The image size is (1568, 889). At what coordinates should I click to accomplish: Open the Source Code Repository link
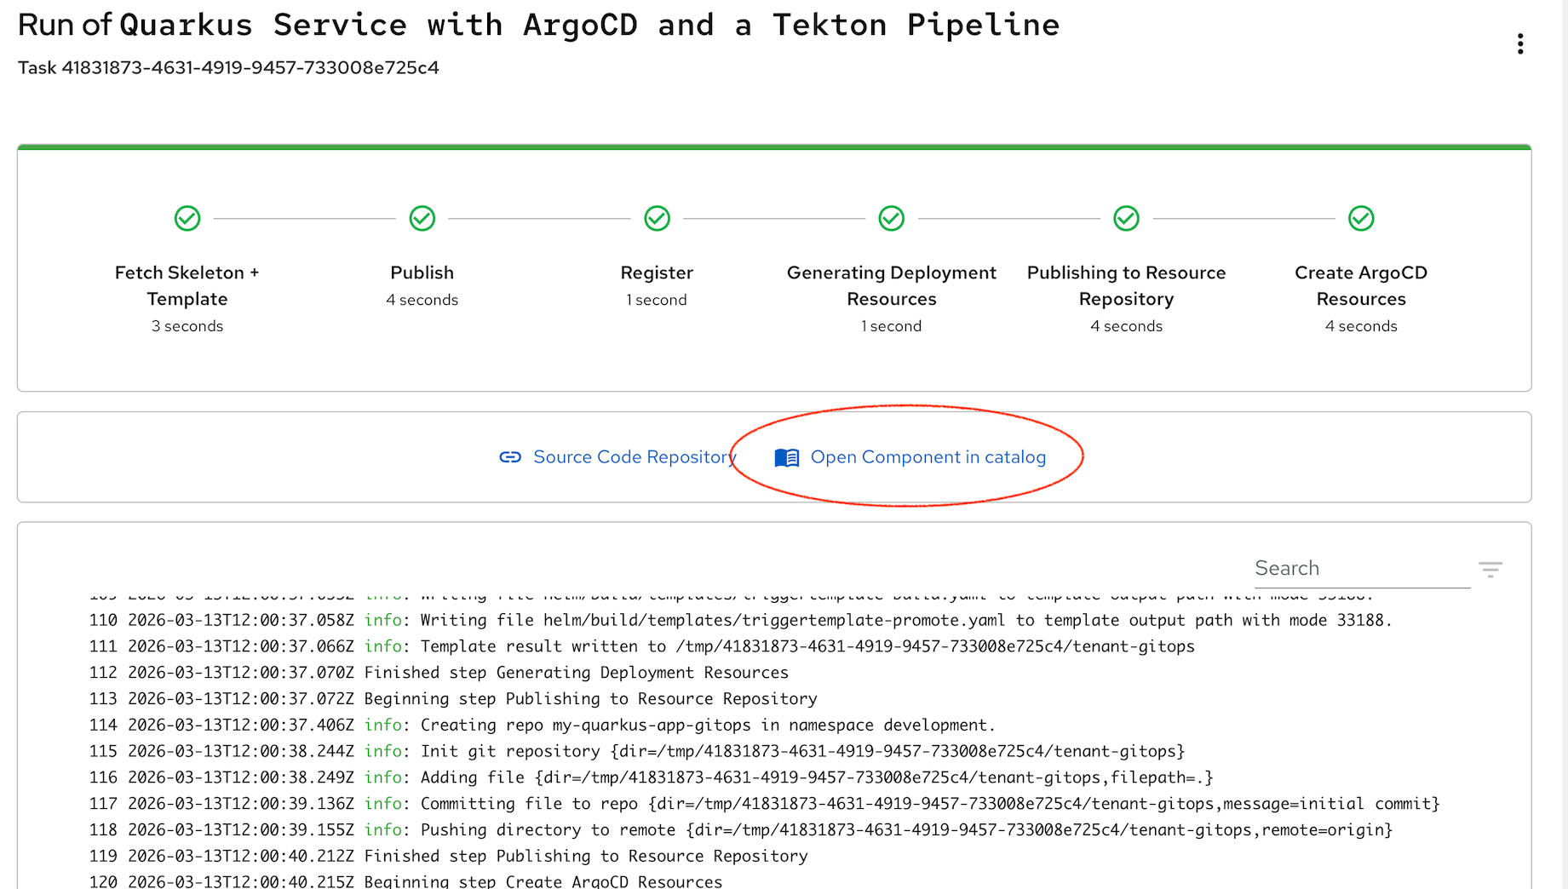pyautogui.click(x=634, y=457)
